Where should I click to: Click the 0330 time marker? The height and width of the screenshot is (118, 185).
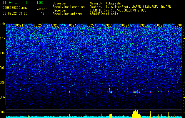pos(178,25)
